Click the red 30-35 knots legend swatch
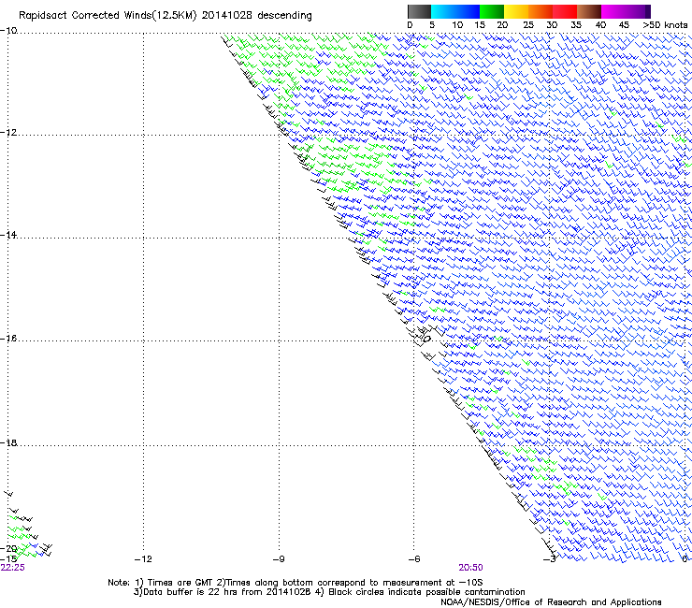Screen dimensions: 692x608 (565, 11)
